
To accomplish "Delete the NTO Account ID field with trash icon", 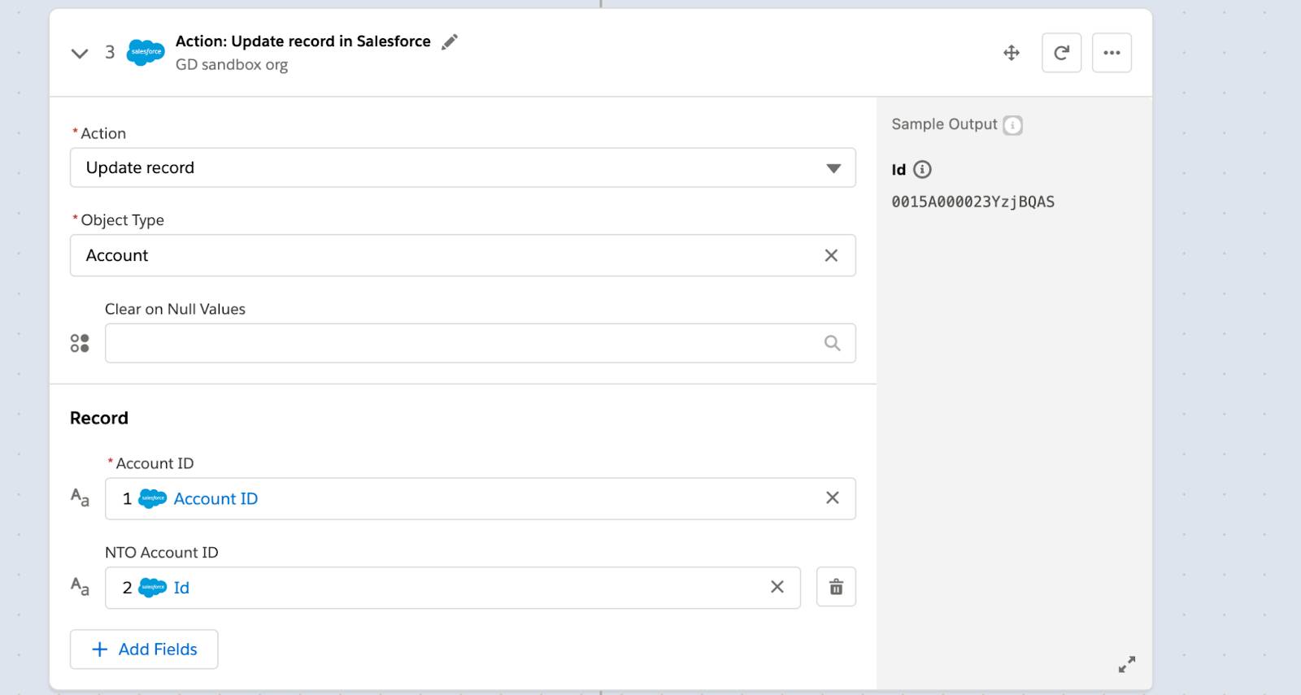I will [x=836, y=587].
